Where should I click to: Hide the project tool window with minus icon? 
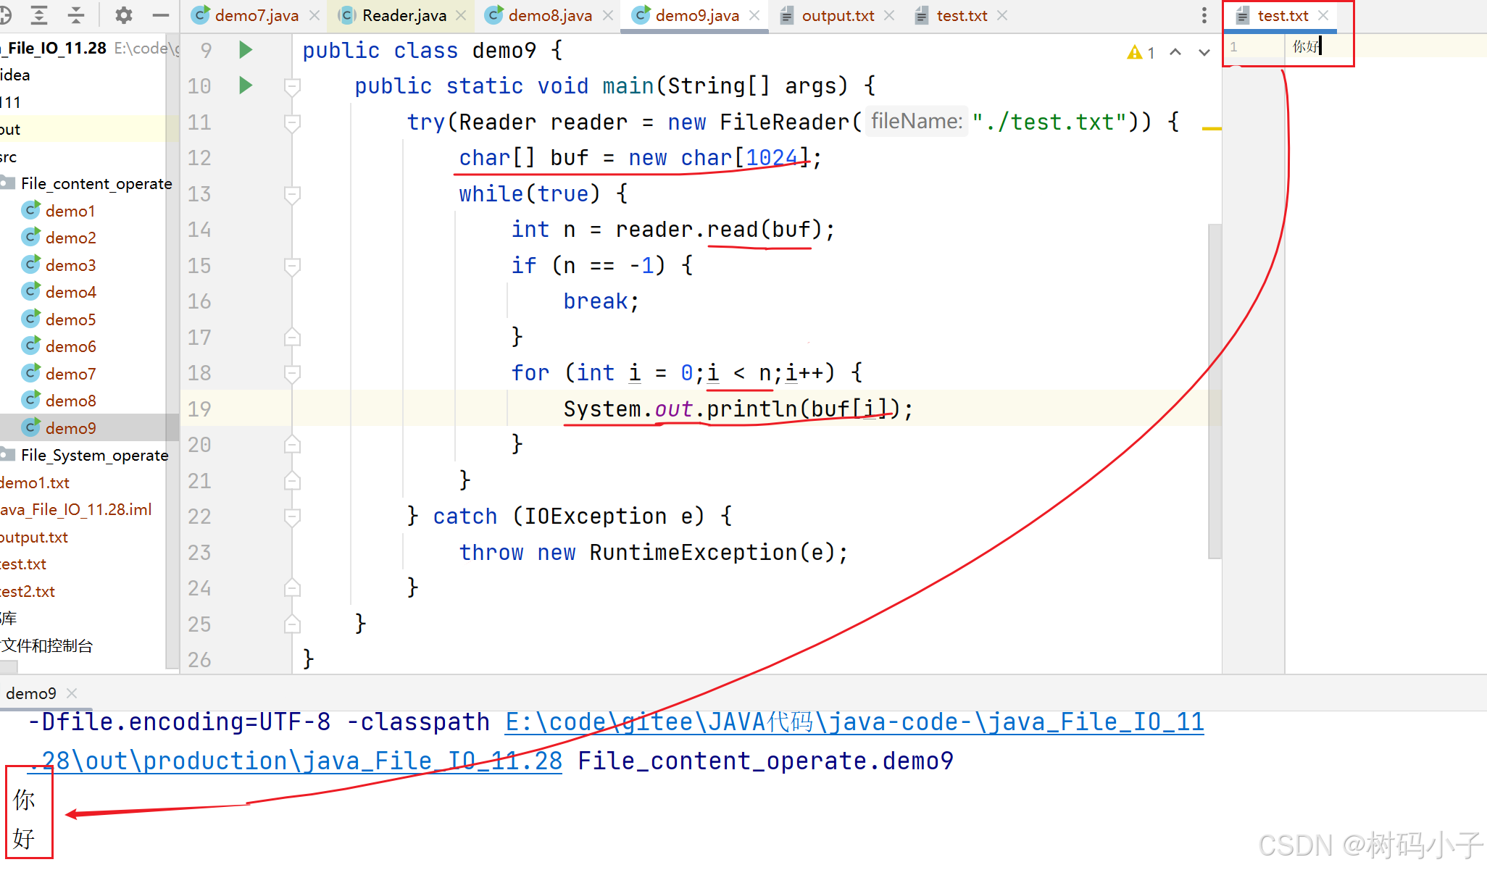(x=161, y=15)
